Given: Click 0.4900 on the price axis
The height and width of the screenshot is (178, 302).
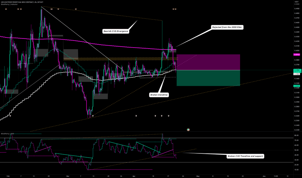Looking at the screenshot, I should tap(297, 8).
